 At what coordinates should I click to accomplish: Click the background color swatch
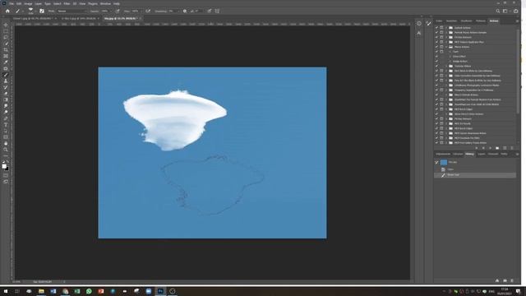tap(7, 169)
